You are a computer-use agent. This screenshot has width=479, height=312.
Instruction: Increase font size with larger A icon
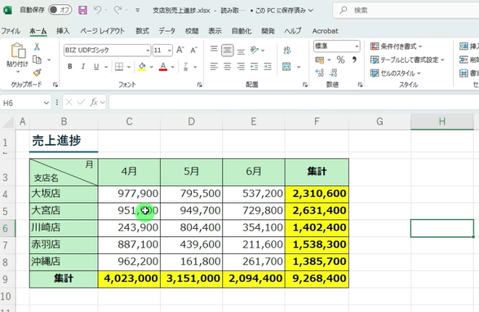(x=180, y=50)
